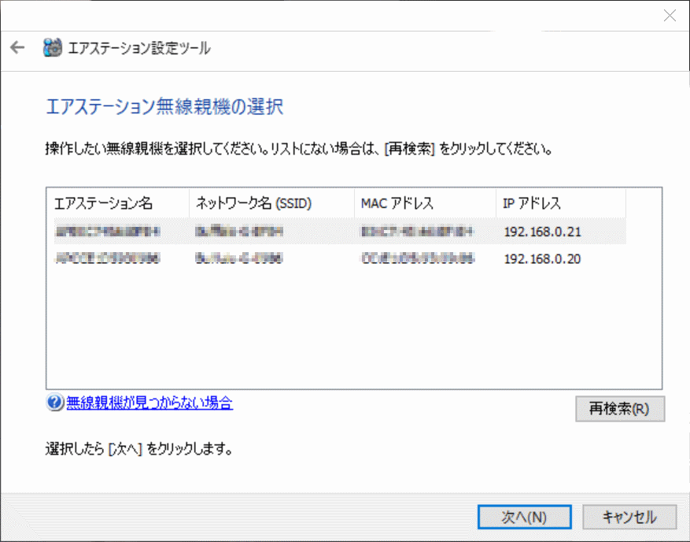The image size is (690, 542).
Task: Sort by エアステーション名 column header
Action: (117, 203)
